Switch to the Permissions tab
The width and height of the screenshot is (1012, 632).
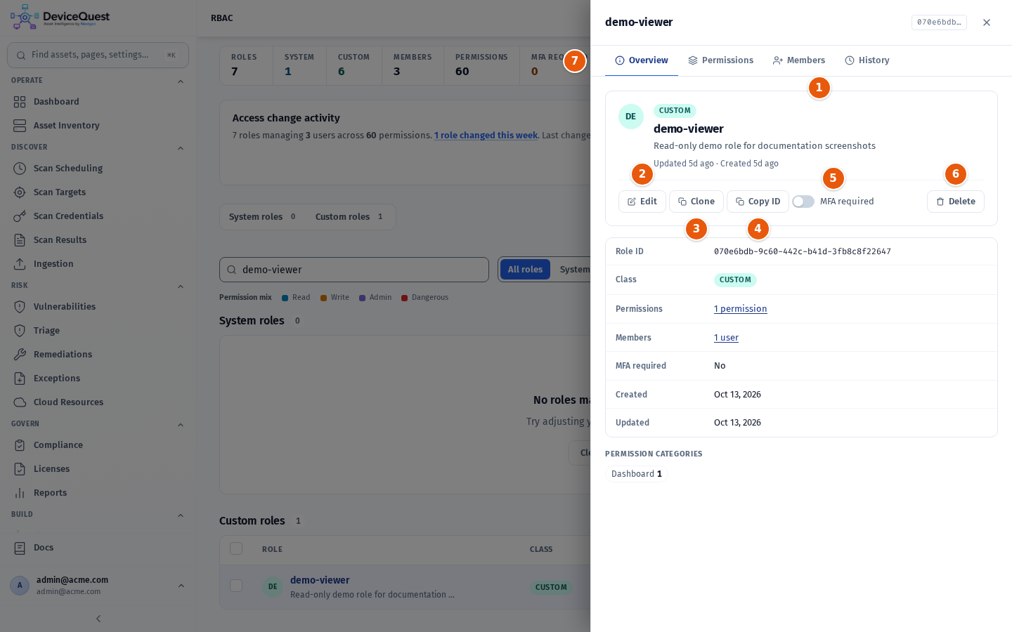[x=720, y=60]
